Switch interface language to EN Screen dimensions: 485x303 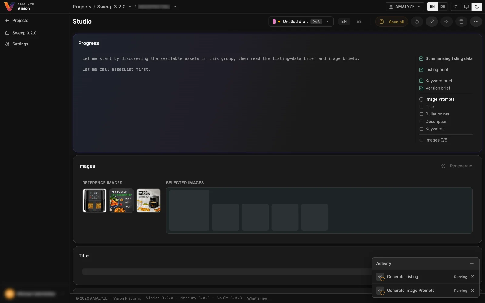[x=432, y=7]
